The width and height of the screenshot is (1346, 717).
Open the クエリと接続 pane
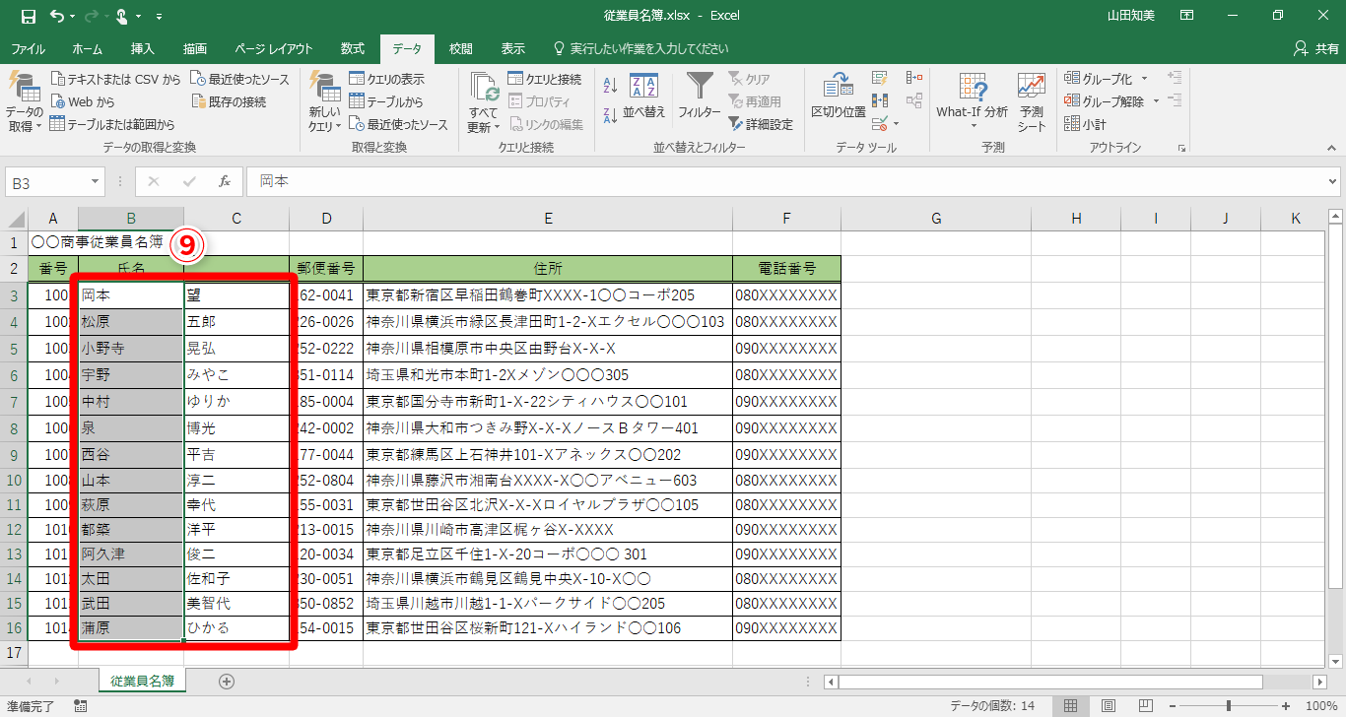pos(545,79)
